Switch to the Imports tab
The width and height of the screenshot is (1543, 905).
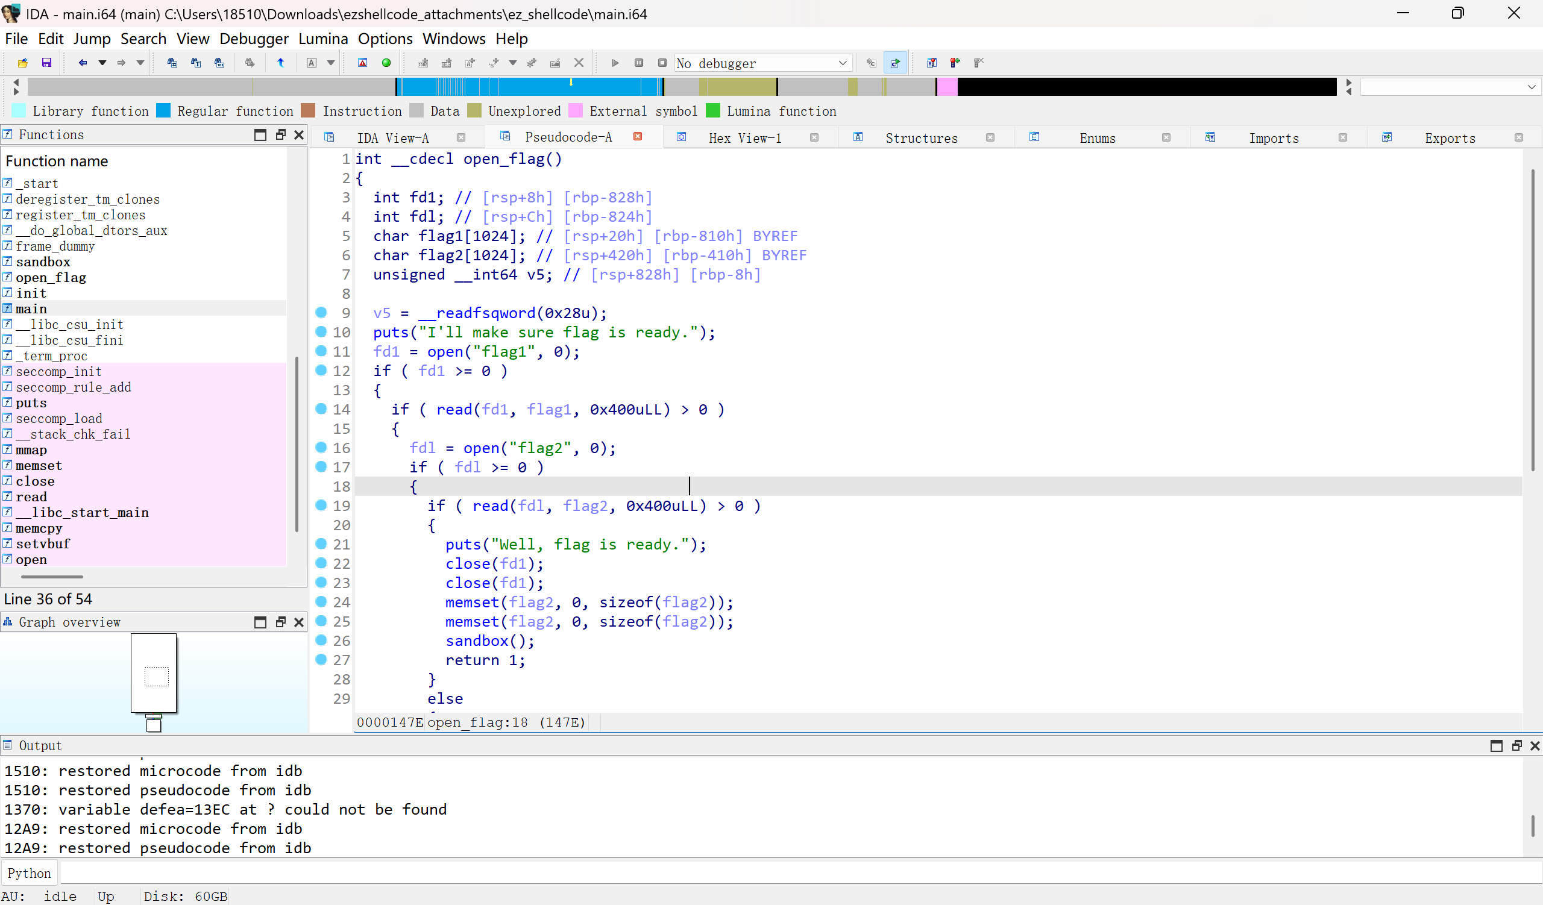(x=1274, y=137)
